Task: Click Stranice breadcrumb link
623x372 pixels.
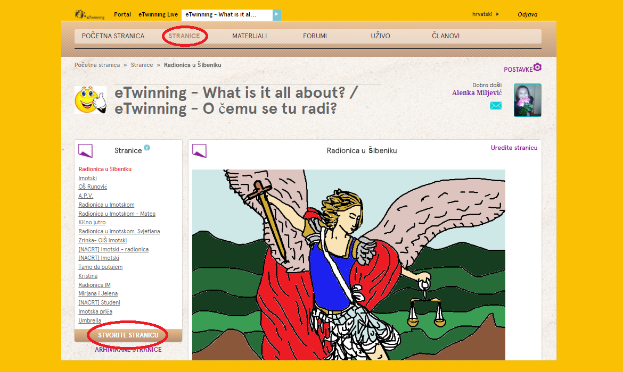Action: tap(142, 65)
